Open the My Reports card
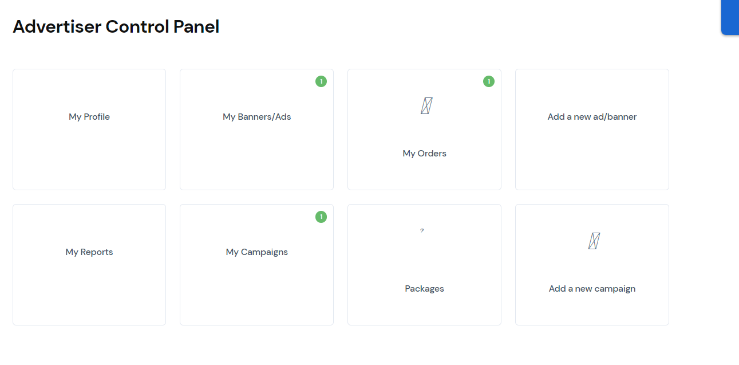 tap(89, 265)
